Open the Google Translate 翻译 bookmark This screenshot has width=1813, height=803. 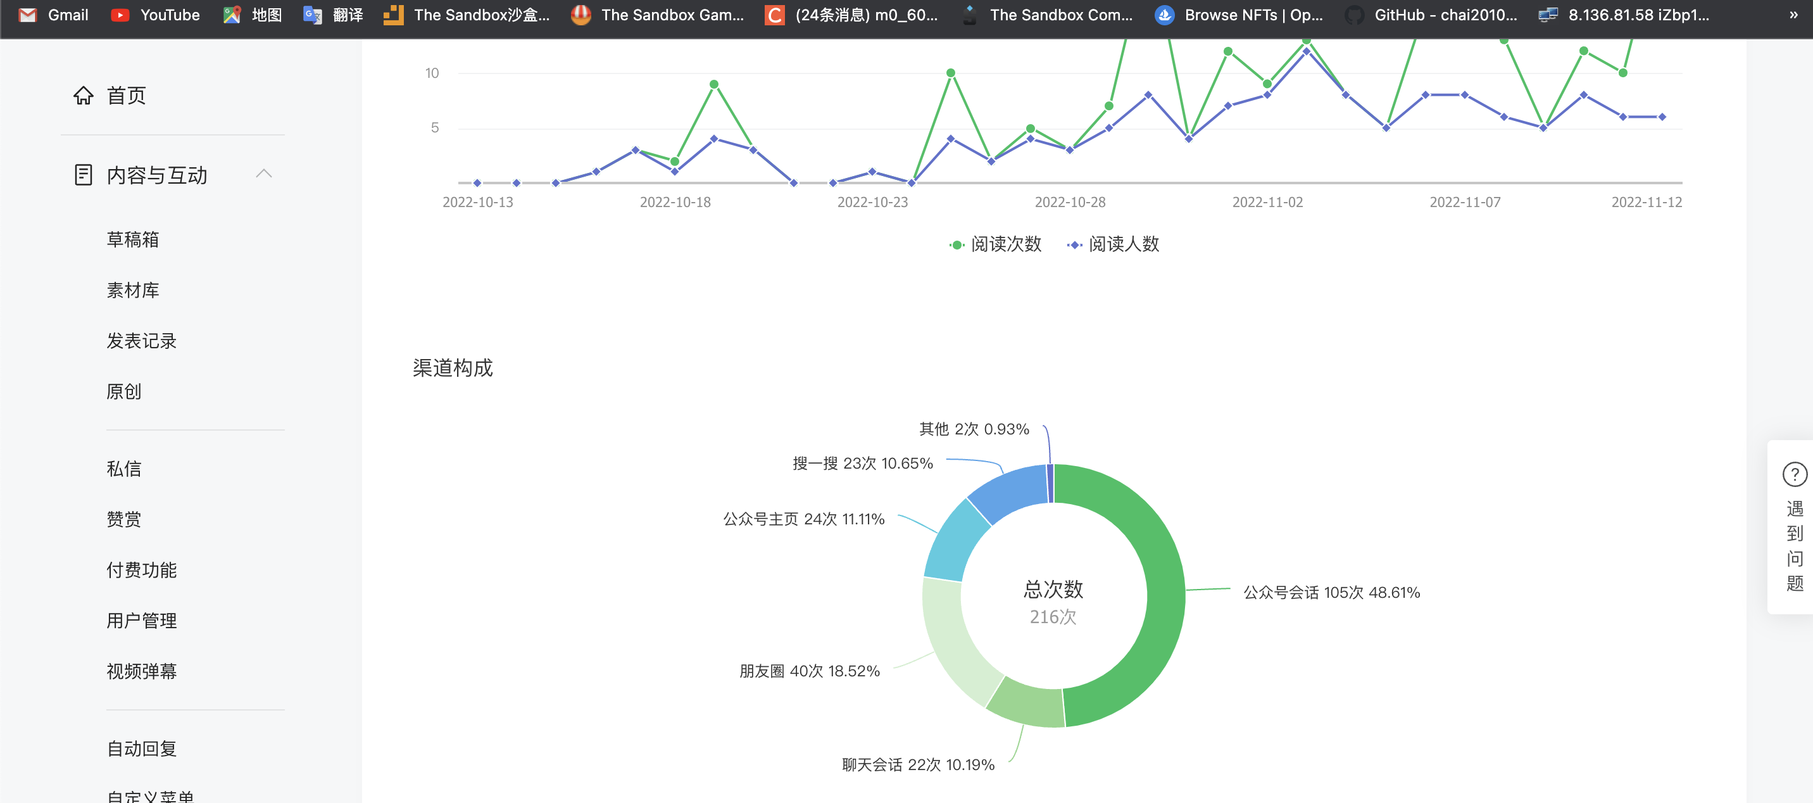pyautogui.click(x=333, y=15)
